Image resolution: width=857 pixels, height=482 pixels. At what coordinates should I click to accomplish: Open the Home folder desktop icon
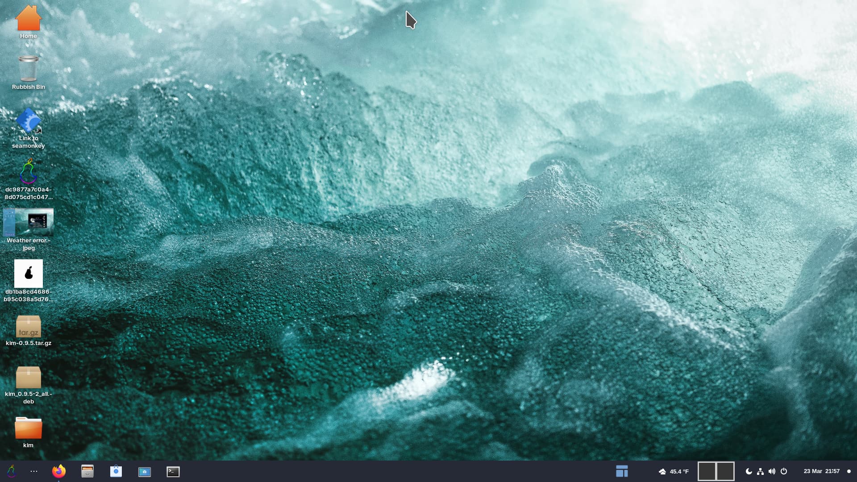[x=28, y=22]
